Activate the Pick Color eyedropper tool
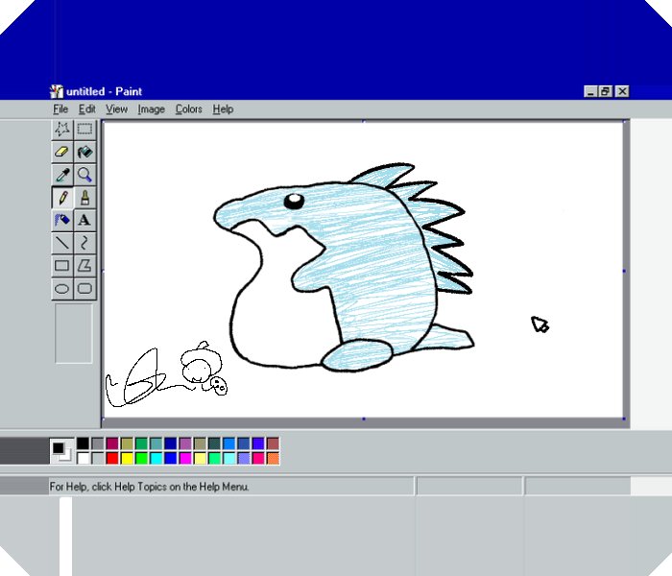 [62, 175]
